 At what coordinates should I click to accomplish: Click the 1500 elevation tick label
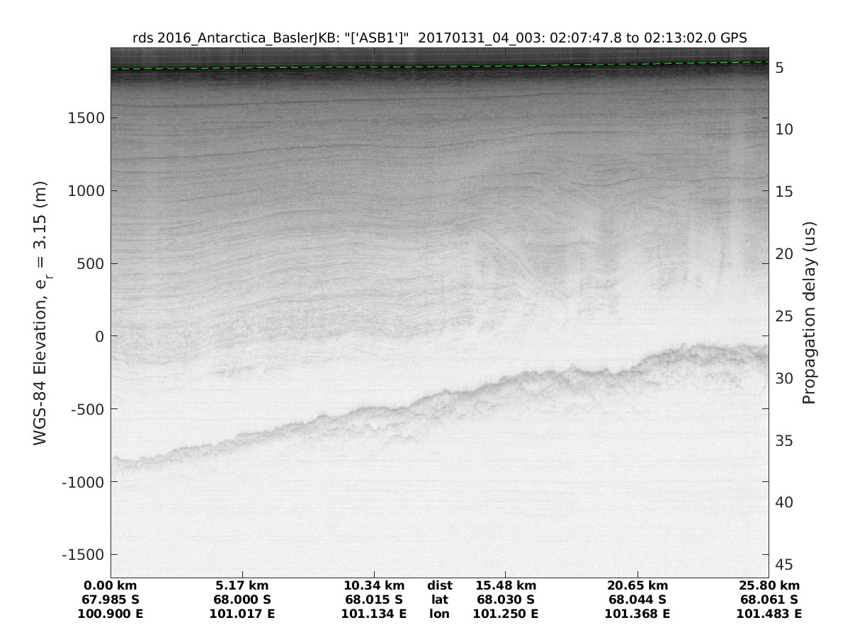tap(87, 118)
